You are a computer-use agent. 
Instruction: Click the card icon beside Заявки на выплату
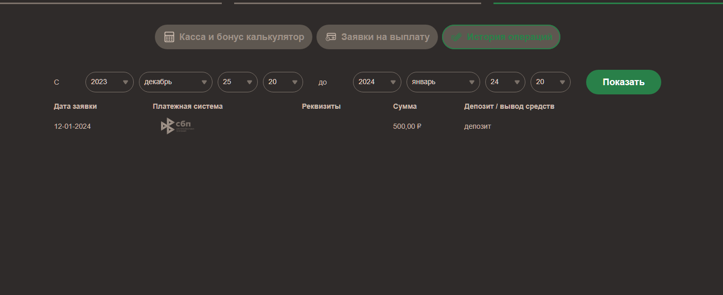[x=331, y=37]
